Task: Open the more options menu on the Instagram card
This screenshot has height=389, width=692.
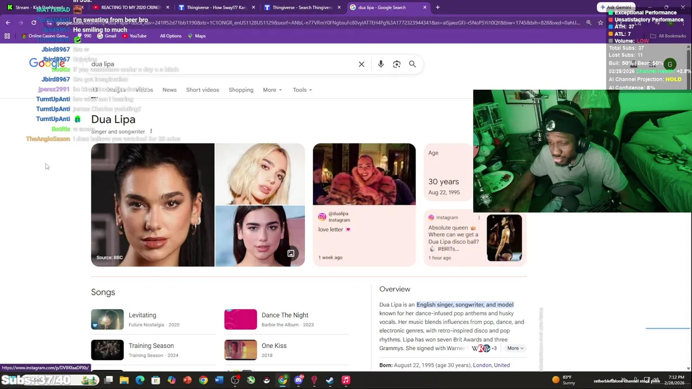Action: click(478, 218)
